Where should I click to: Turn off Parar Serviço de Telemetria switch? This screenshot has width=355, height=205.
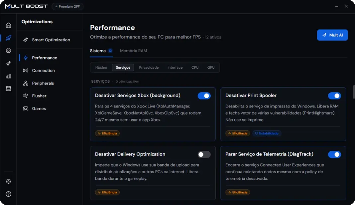point(334,155)
